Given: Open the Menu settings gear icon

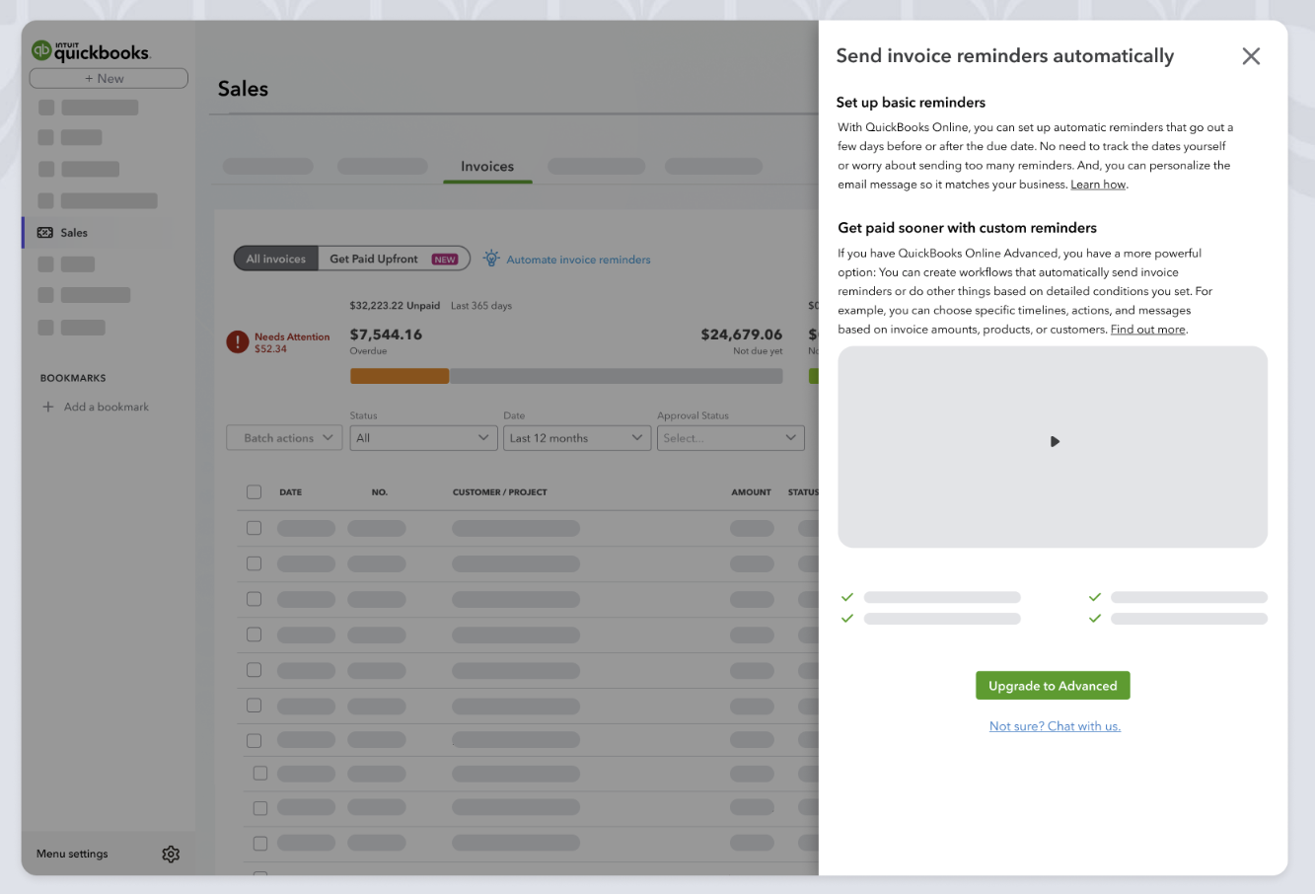Looking at the screenshot, I should (x=171, y=854).
